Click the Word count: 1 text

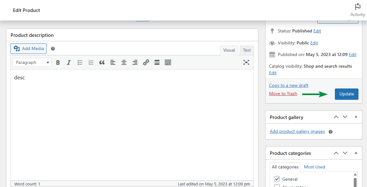[27, 184]
